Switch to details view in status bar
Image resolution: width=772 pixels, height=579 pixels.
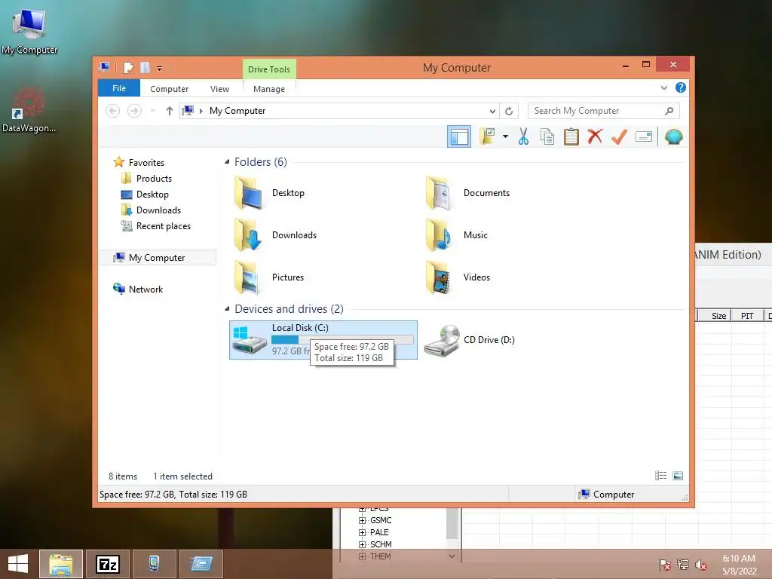(660, 476)
